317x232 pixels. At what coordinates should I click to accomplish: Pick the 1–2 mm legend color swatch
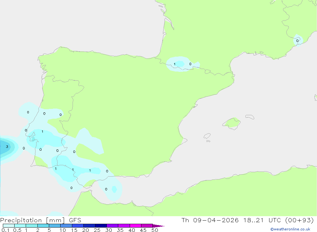(x=32, y=226)
